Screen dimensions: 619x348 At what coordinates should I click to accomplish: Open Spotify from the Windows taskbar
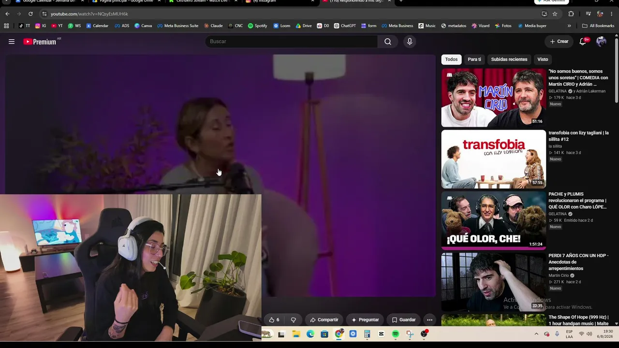click(396, 334)
